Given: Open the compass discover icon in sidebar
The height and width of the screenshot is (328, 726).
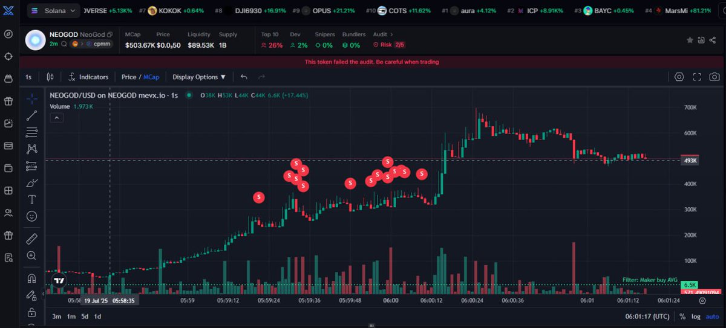Looking at the screenshot, I should pyautogui.click(x=8, y=34).
